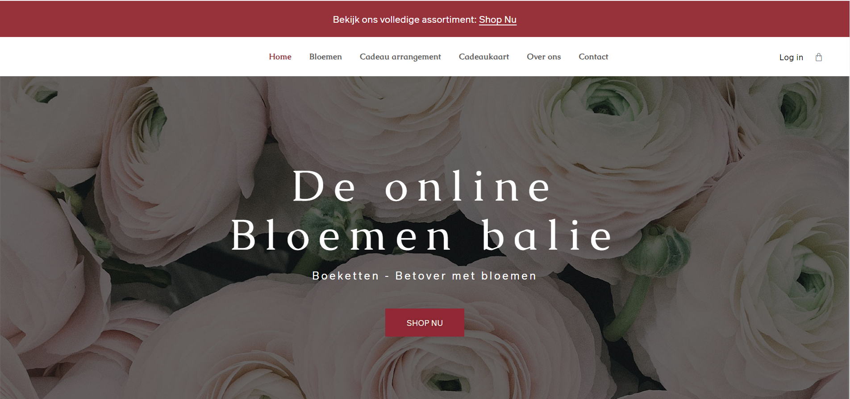
Task: Select Cadeau arrangement in navigation
Action: [x=400, y=57]
